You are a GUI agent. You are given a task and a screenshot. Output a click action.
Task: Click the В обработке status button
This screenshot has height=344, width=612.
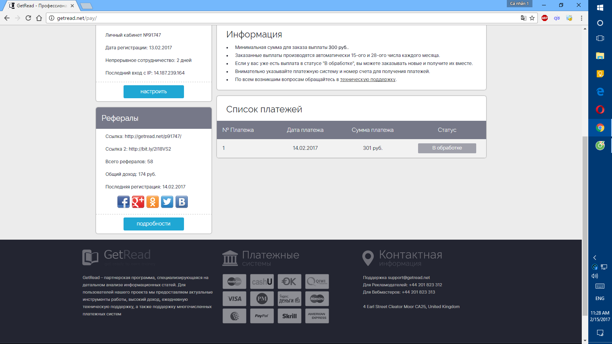[447, 148]
